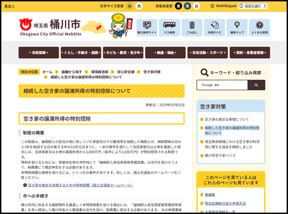Switch background color to 黒

click(x=178, y=6)
